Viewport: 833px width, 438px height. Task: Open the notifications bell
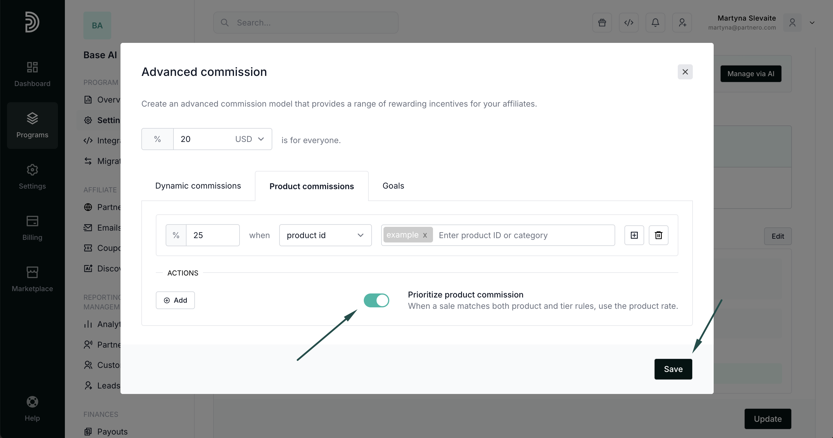(x=655, y=23)
